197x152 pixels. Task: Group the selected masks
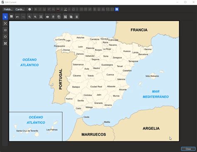point(65,17)
